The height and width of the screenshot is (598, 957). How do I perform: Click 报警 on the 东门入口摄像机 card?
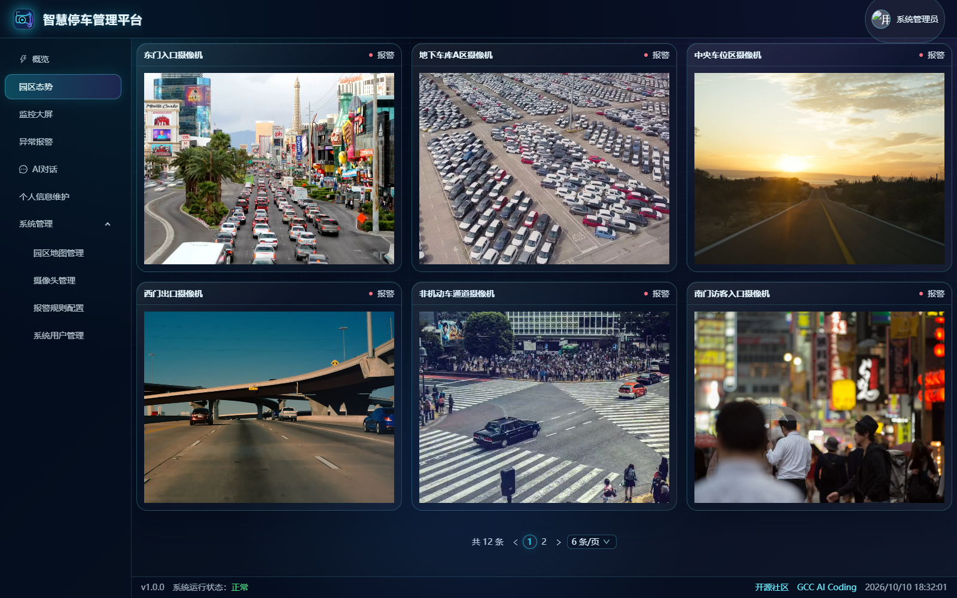[382, 55]
